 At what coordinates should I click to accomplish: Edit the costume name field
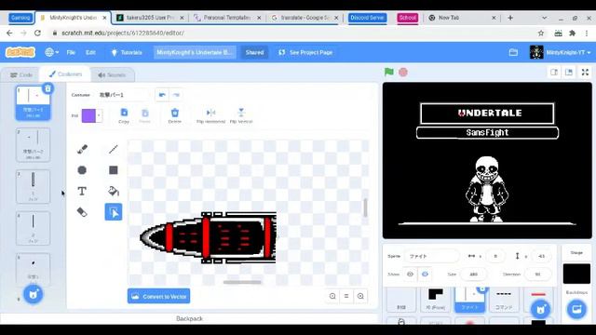[x=124, y=95]
